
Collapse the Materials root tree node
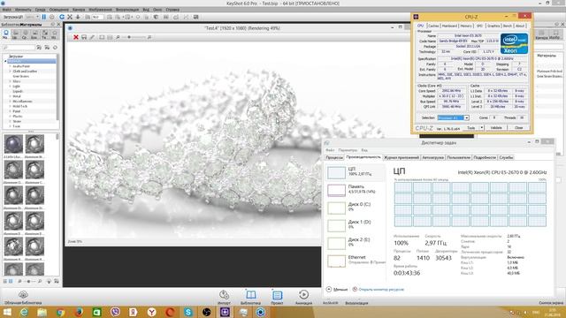click(5, 61)
